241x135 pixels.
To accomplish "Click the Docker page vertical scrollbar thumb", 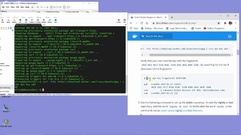I will pyautogui.click(x=238, y=52).
